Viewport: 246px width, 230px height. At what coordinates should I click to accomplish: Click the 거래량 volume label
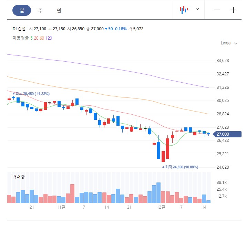(19, 177)
